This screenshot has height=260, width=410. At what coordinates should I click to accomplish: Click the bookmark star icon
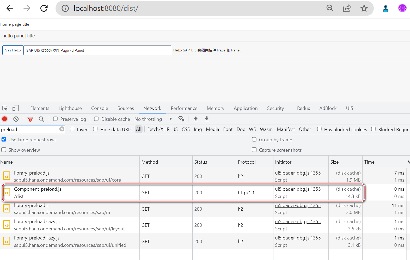[364, 8]
